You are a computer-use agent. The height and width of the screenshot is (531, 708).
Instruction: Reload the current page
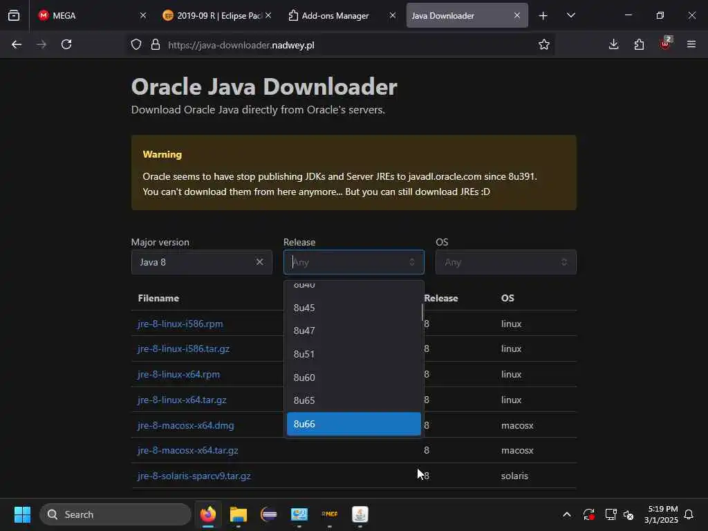[66, 44]
